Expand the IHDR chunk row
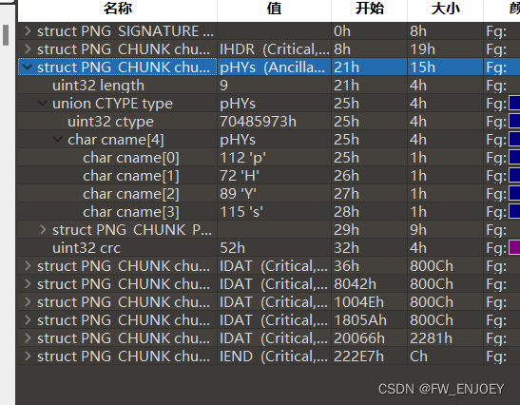The image size is (520, 405). [x=28, y=49]
